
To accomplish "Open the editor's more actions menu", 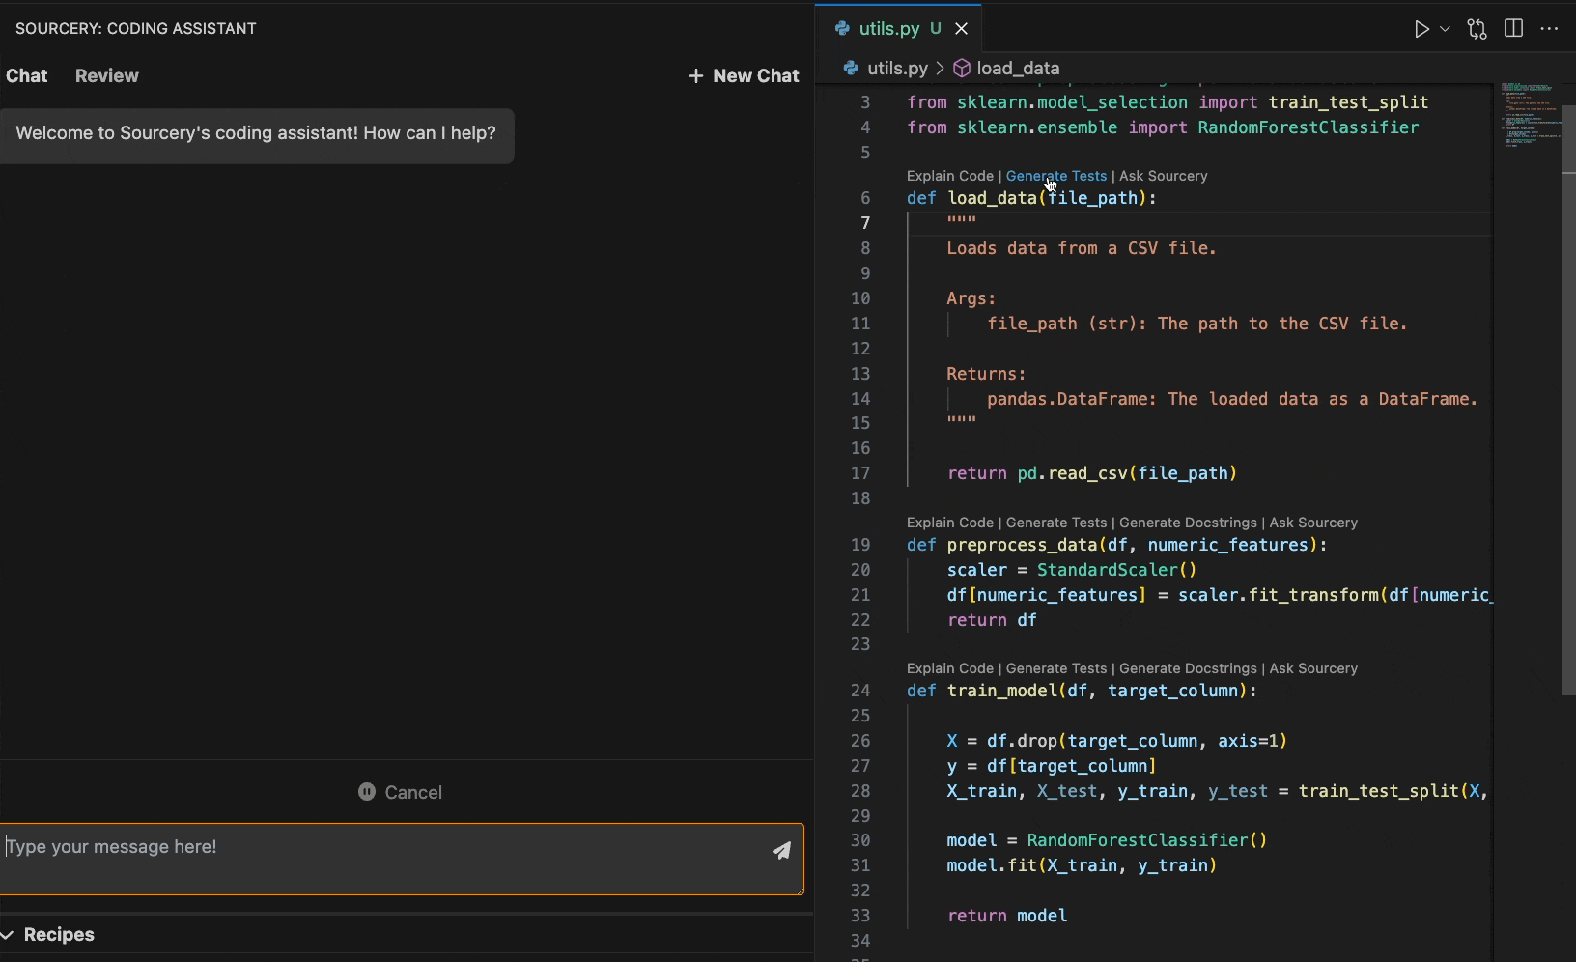I will pyautogui.click(x=1550, y=29).
